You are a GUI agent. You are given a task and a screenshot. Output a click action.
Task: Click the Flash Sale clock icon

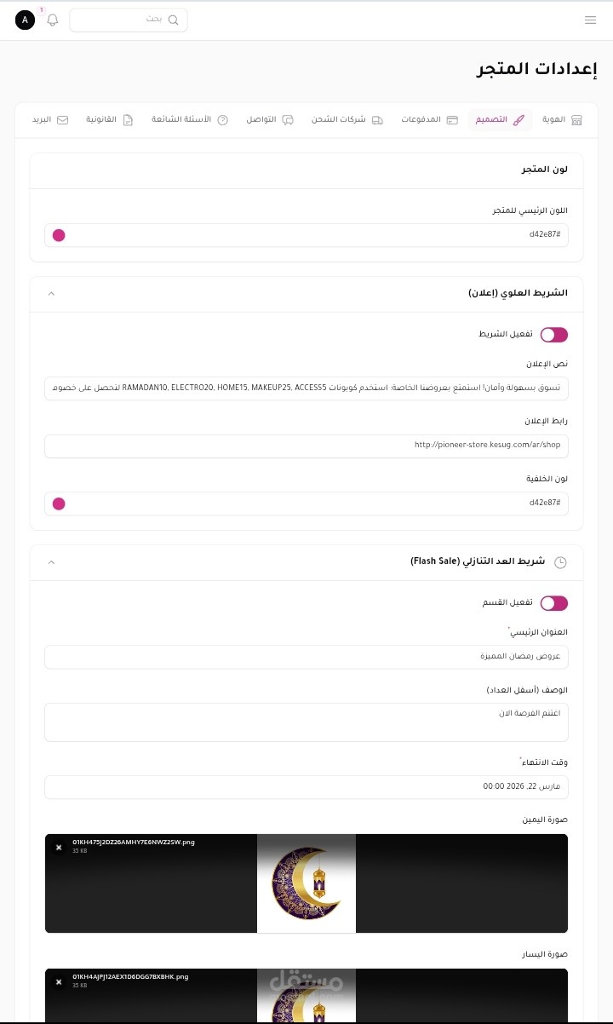[560, 562]
